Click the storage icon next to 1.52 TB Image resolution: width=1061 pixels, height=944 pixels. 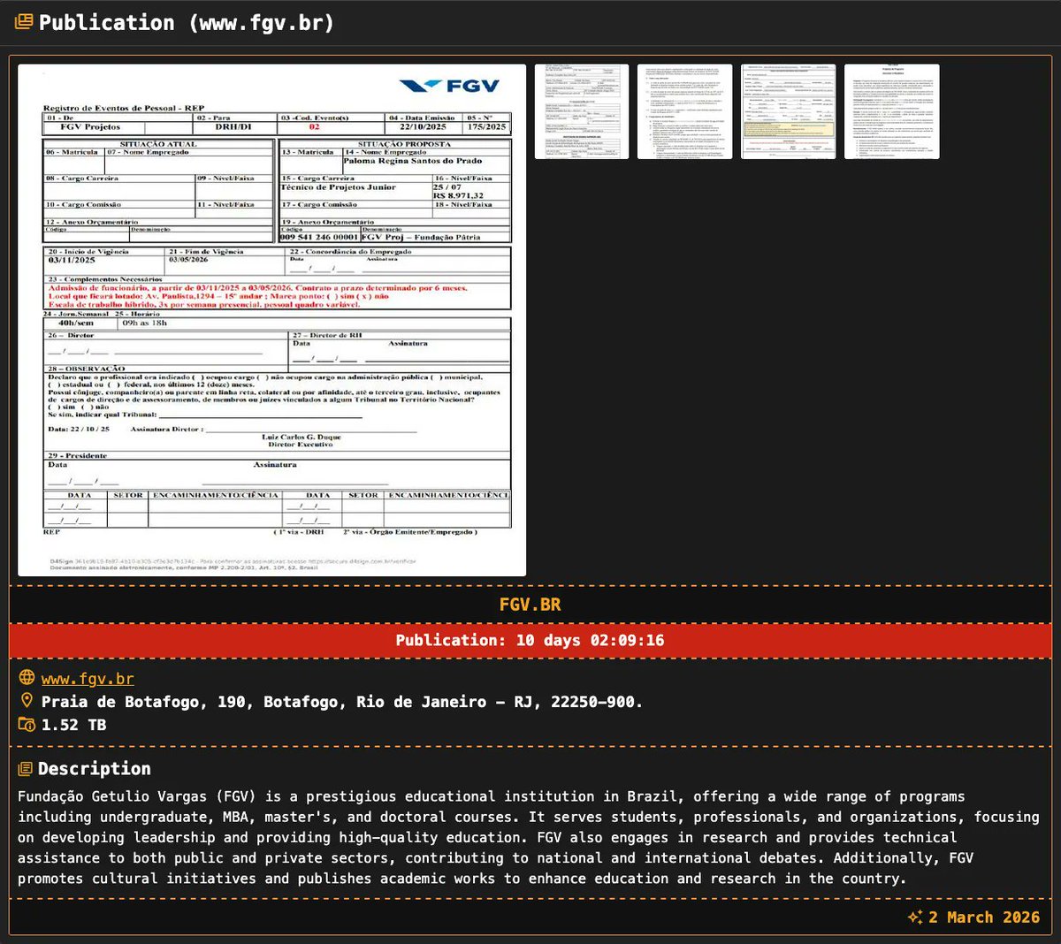tap(29, 724)
